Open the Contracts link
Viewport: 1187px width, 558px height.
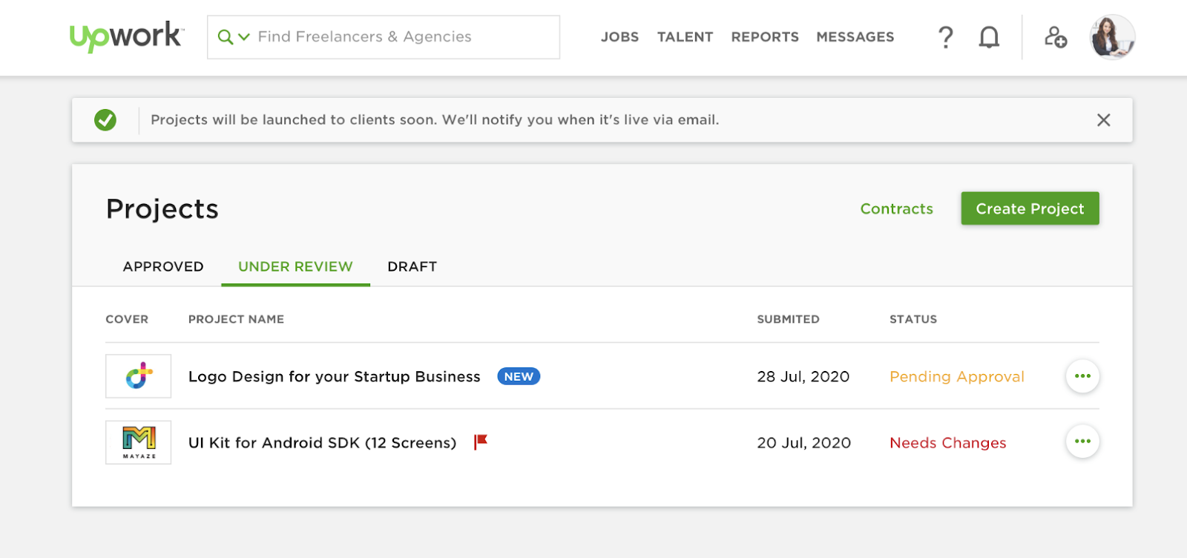pos(896,209)
